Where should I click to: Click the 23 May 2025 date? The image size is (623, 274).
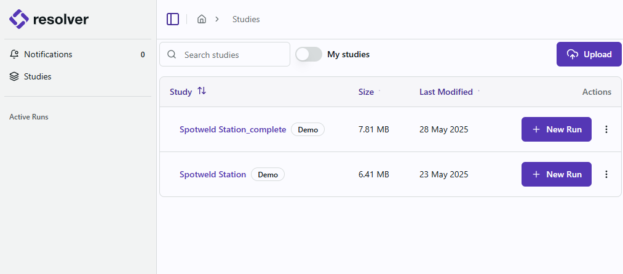(444, 174)
